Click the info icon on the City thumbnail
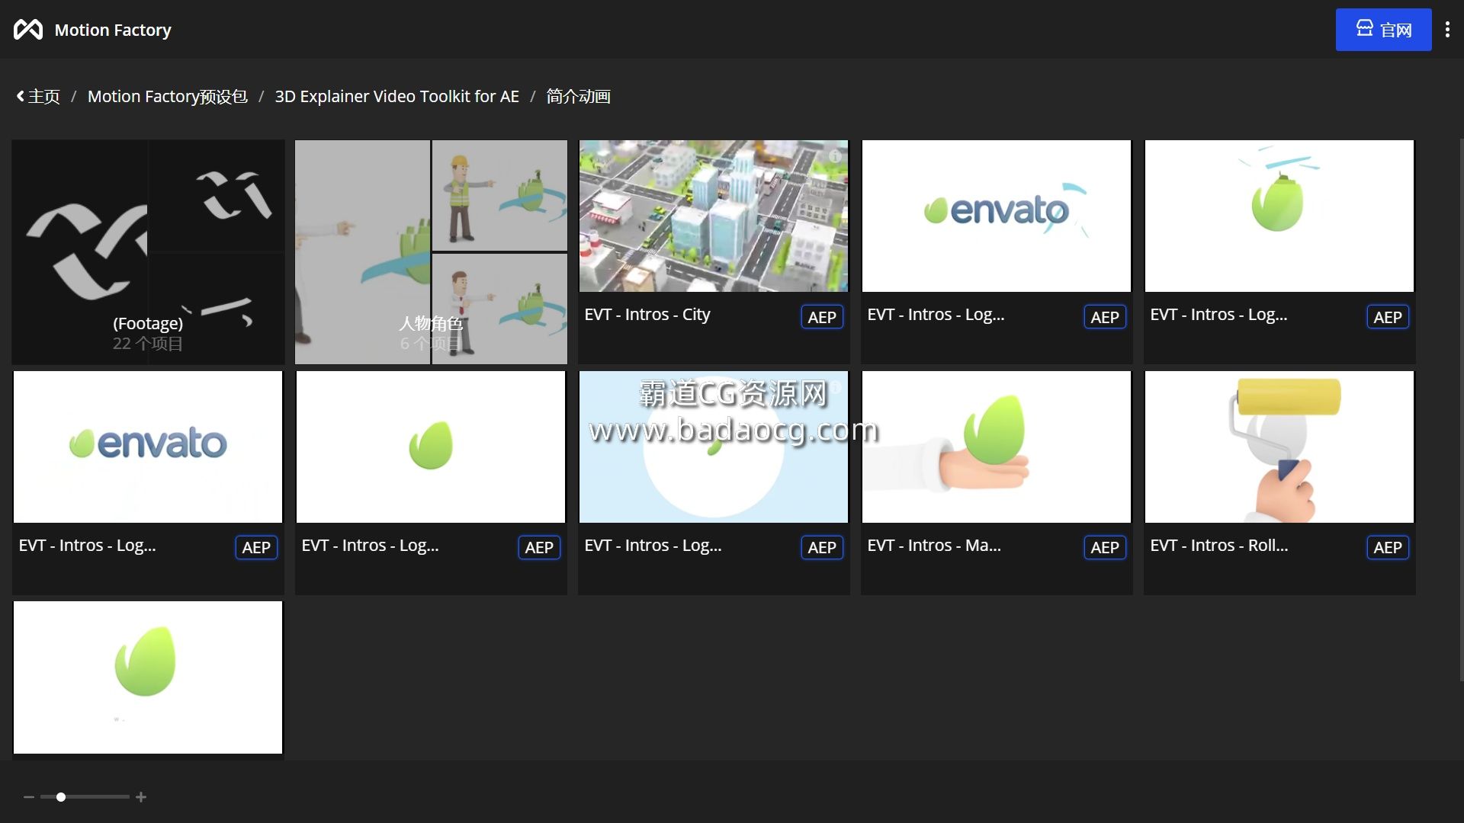Image resolution: width=1464 pixels, height=823 pixels. (x=835, y=155)
